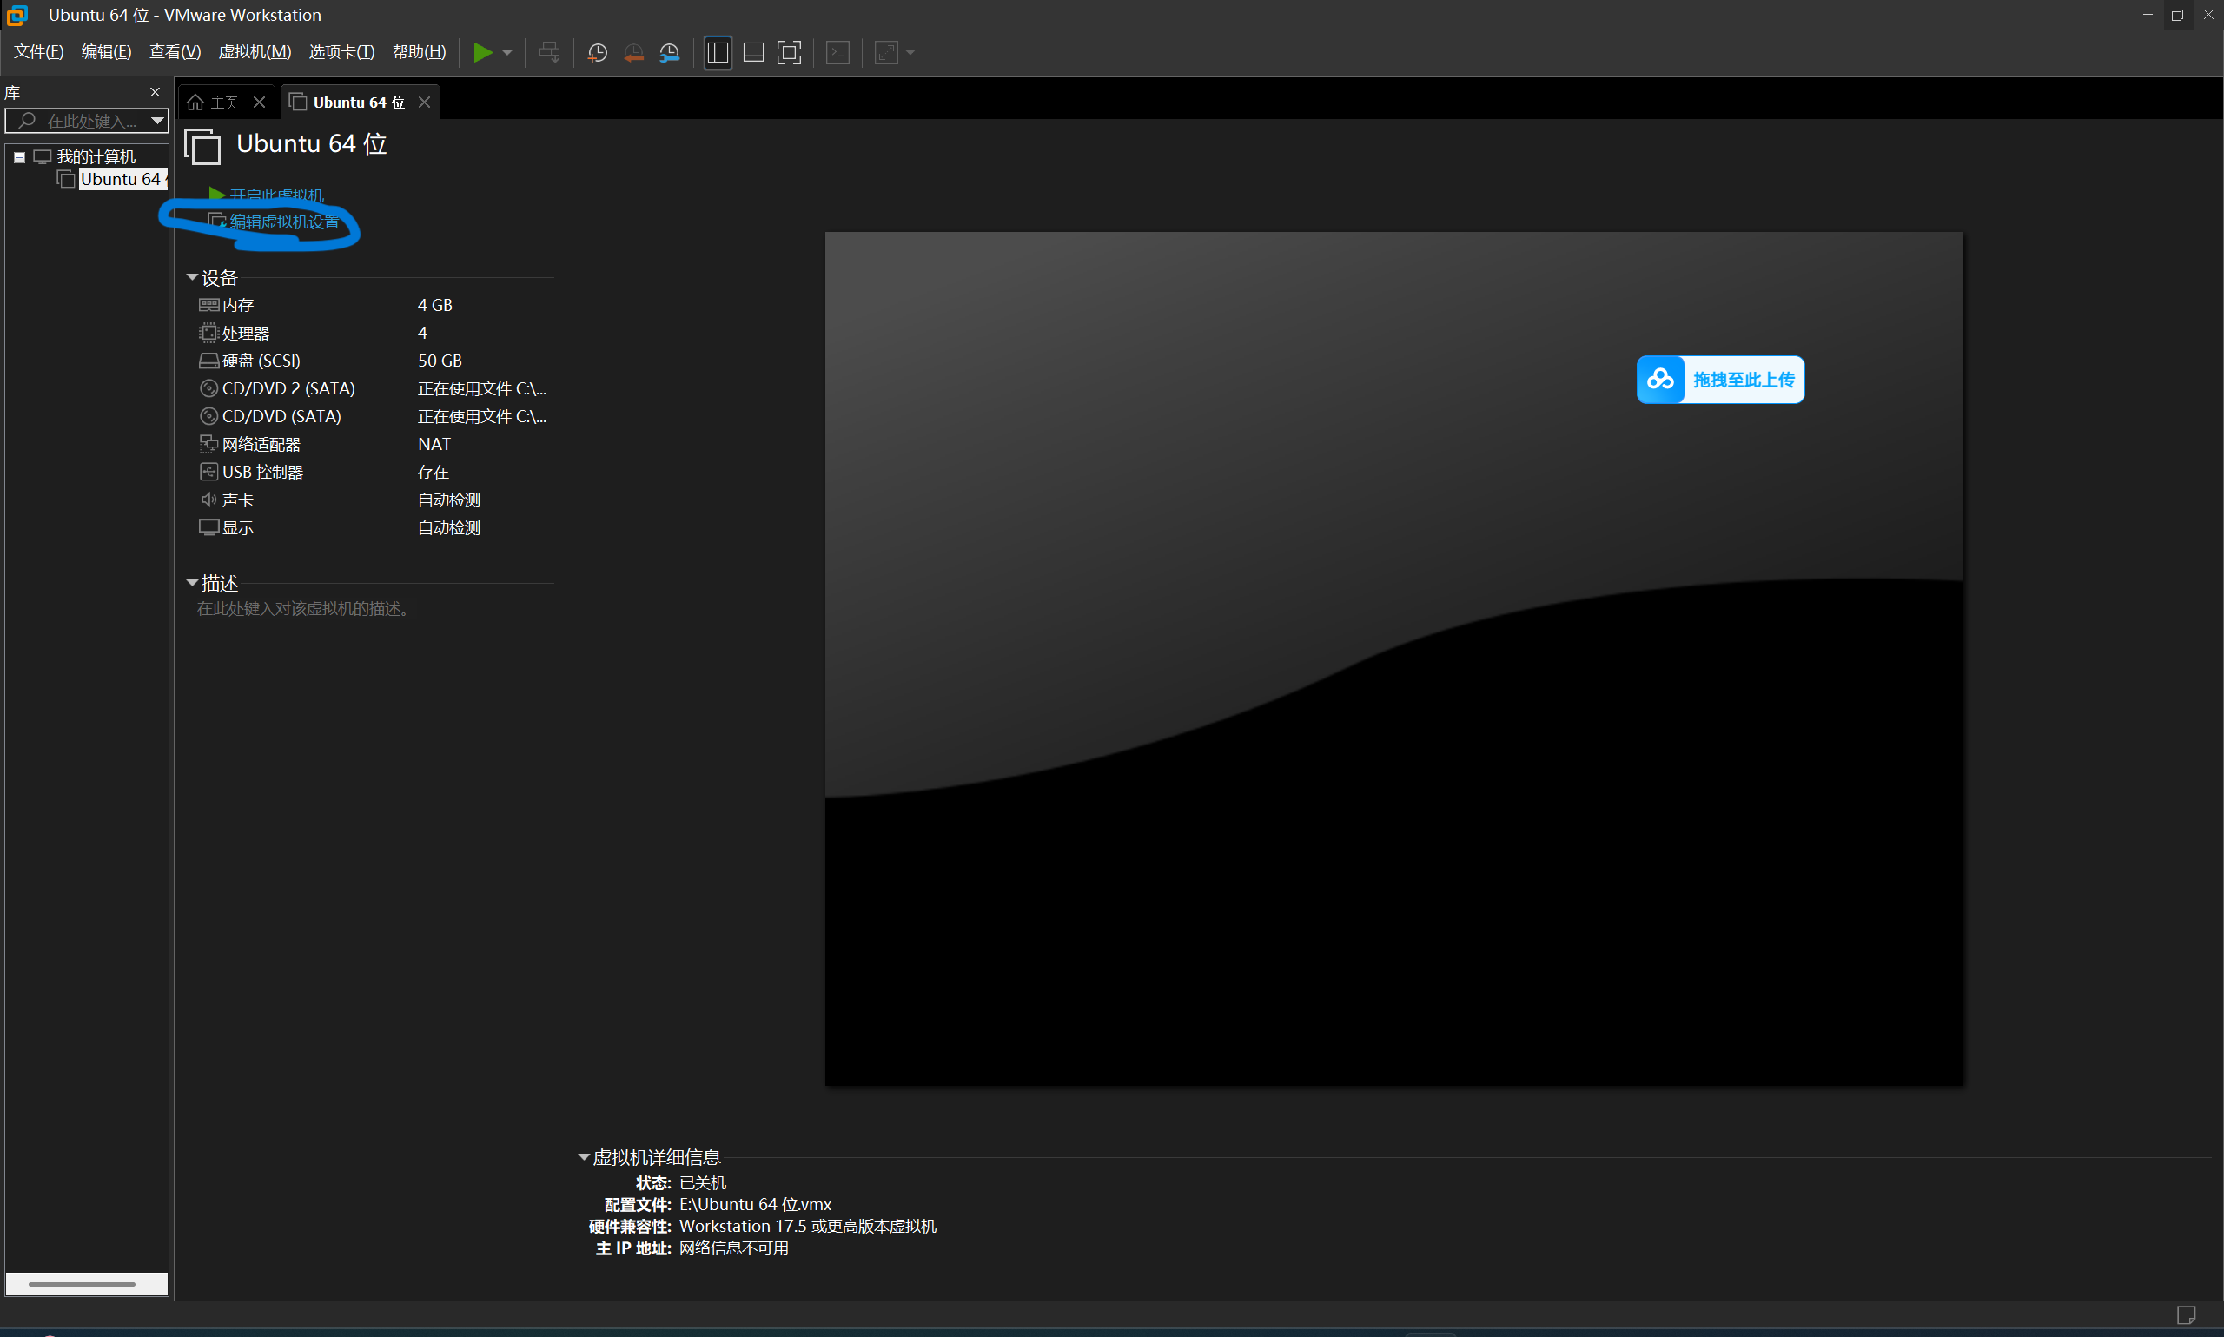Collapse the 设备 devices section

(192, 277)
